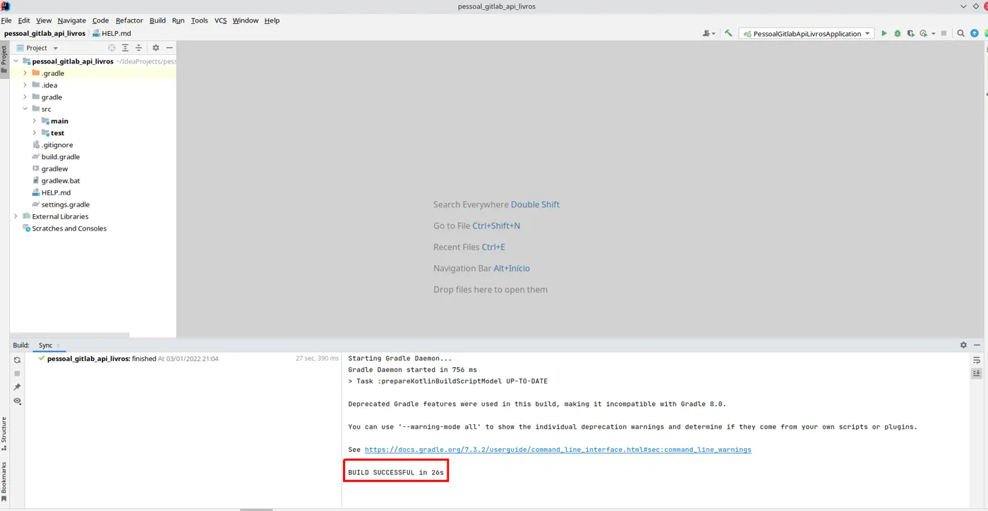Open the Bookmarks tool window button
Image resolution: width=988 pixels, height=511 pixels.
[x=4, y=483]
